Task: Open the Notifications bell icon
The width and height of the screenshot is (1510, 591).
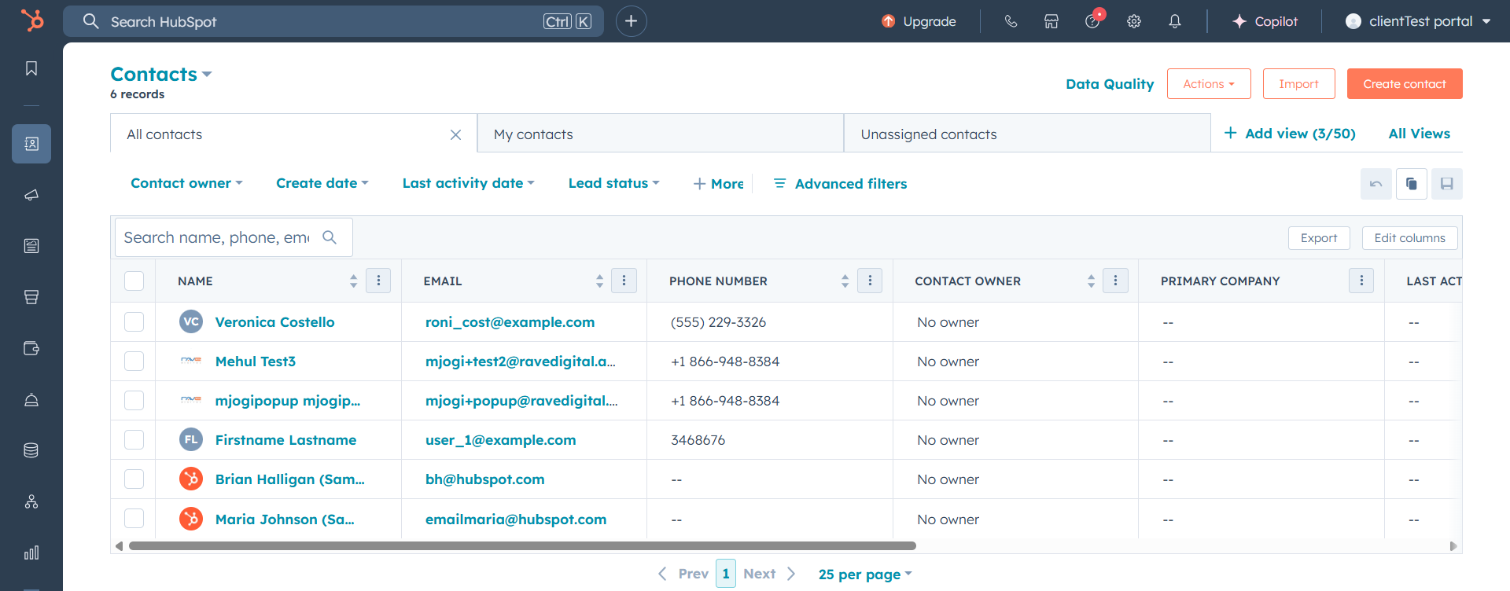Action: 1175,21
